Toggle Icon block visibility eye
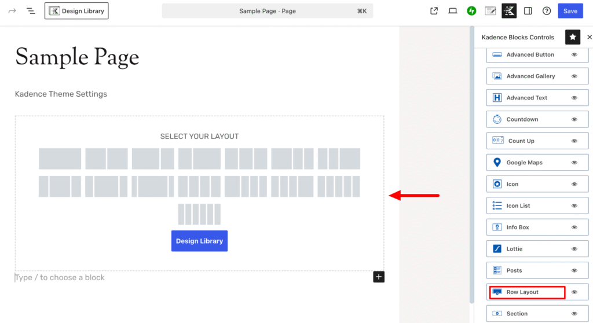Image resolution: width=593 pixels, height=323 pixels. click(574, 184)
